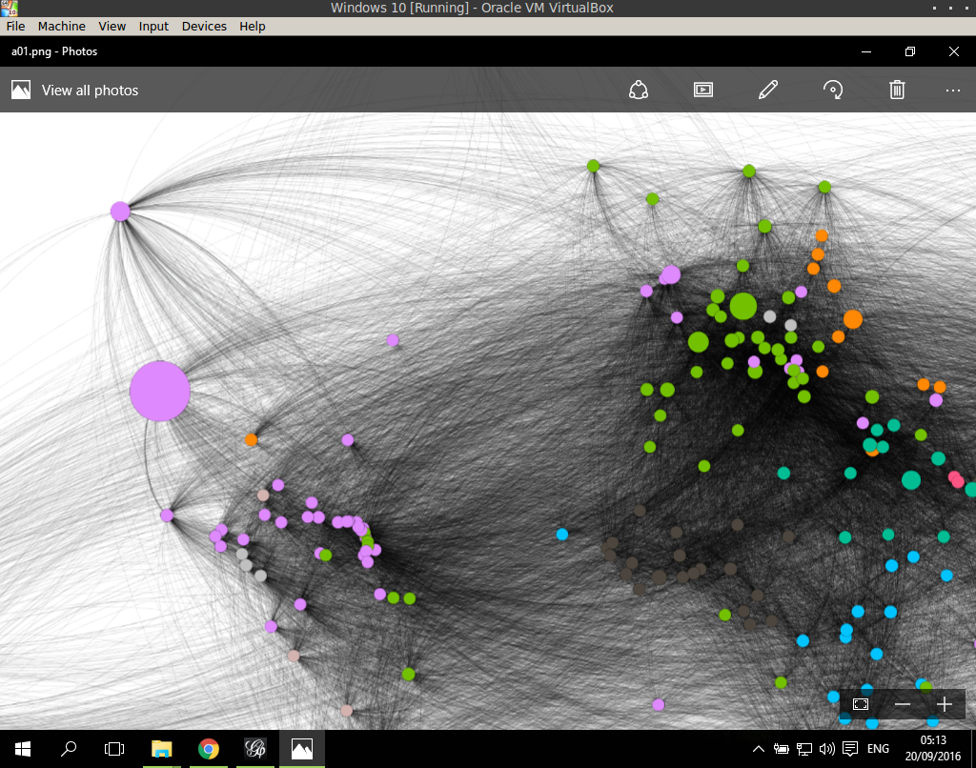Expand hidden system tray icons chevron
The width and height of the screenshot is (976, 768).
[759, 749]
